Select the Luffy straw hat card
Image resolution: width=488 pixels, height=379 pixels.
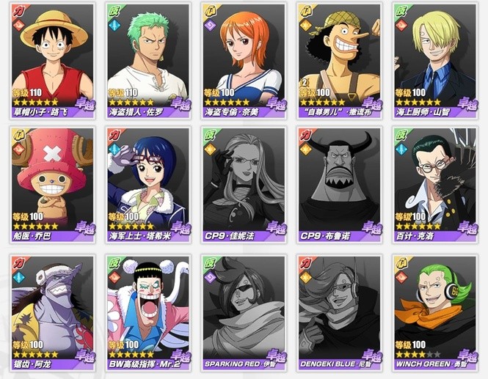pyautogui.click(x=53, y=61)
